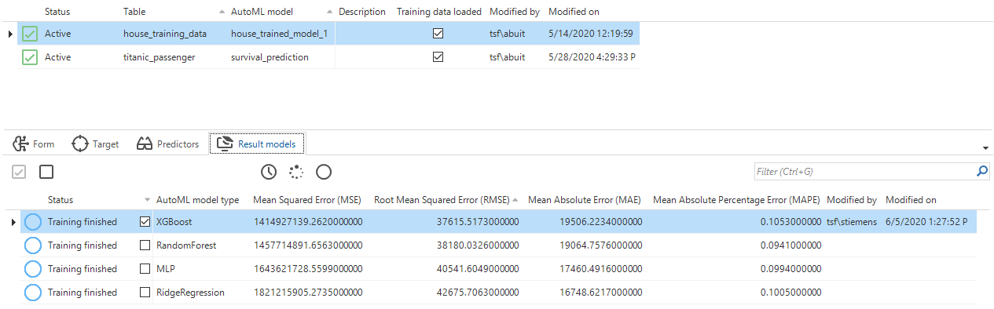Select the Result models tab
The width and height of the screenshot is (994, 309).
click(x=257, y=144)
